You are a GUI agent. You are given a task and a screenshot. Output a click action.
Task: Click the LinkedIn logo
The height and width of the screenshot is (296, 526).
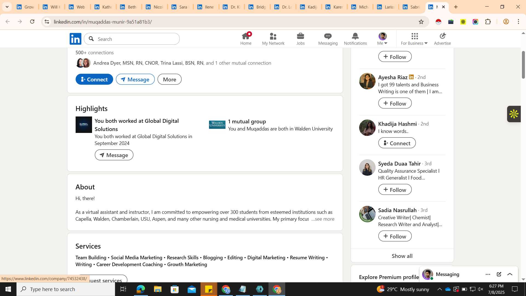(75, 39)
